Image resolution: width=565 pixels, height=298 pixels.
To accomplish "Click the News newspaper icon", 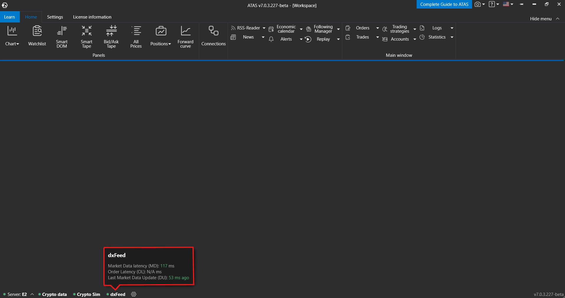I will [233, 37].
